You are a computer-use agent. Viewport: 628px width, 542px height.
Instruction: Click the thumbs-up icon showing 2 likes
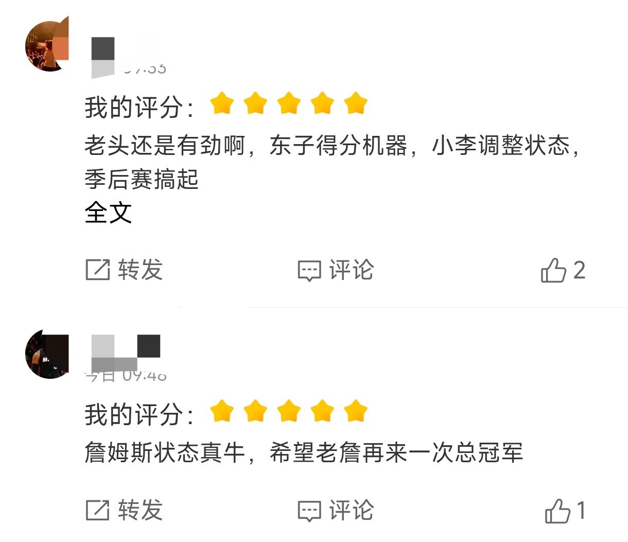(553, 270)
